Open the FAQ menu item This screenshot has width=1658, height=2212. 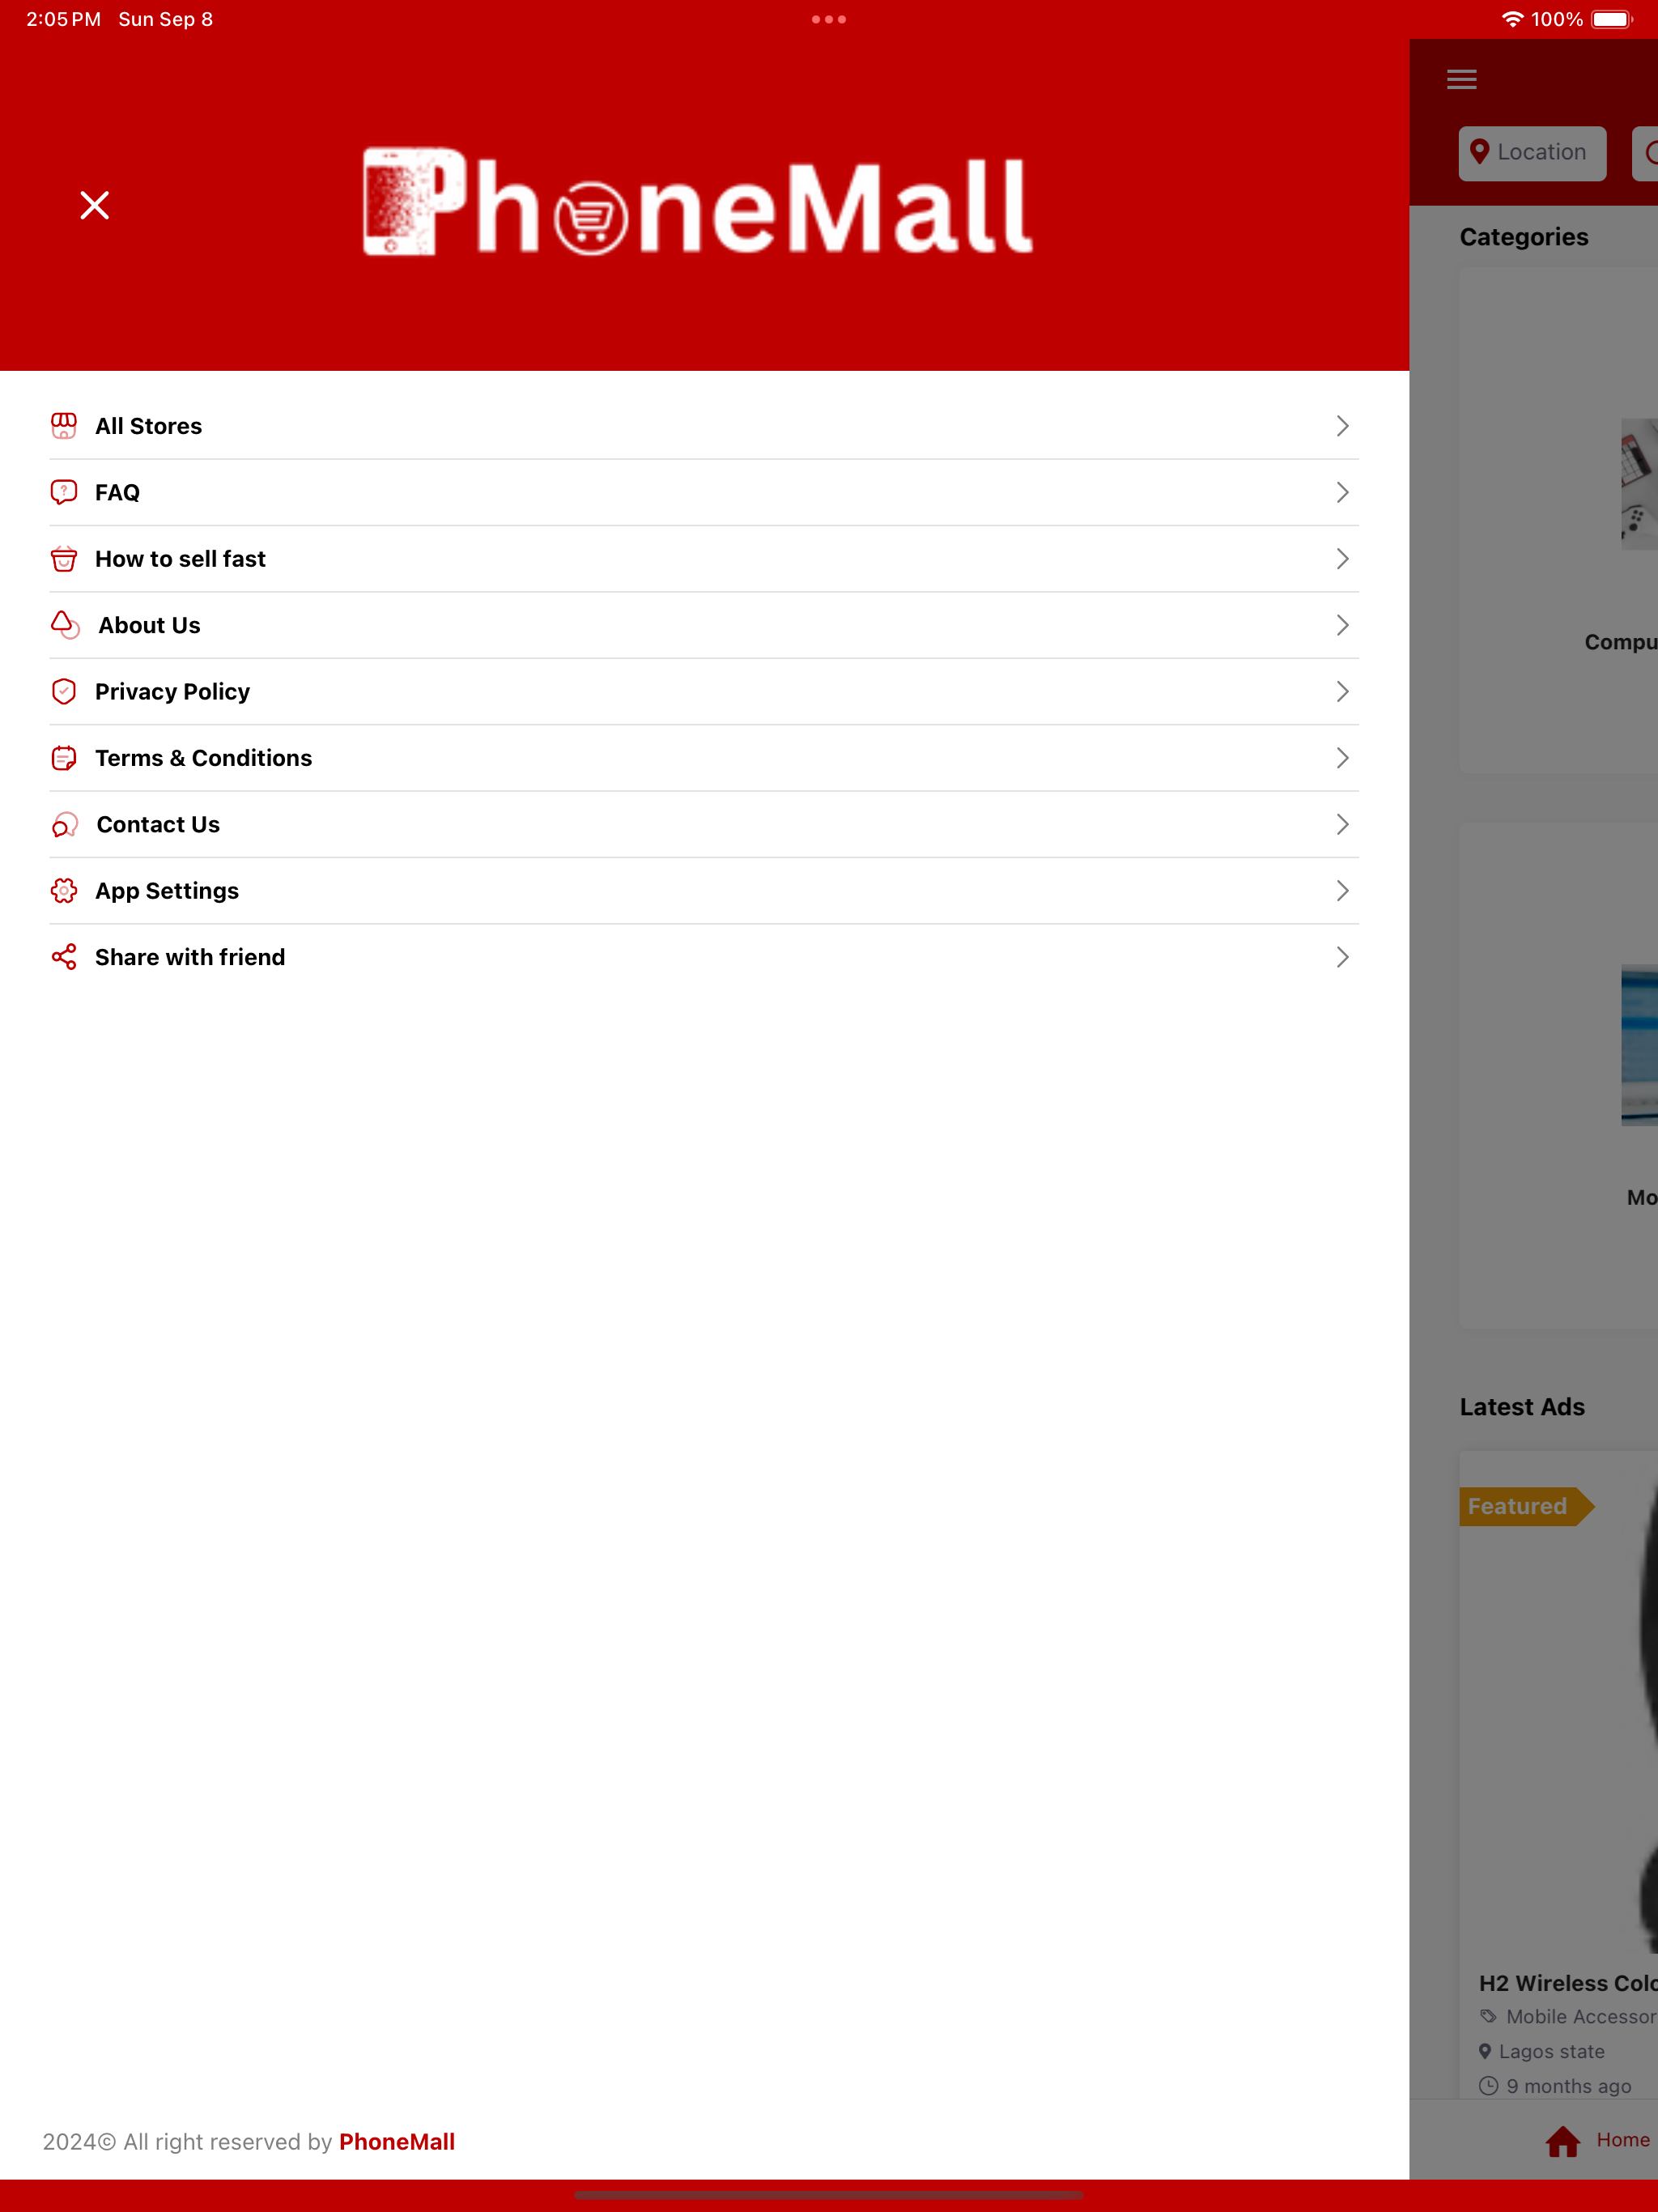click(704, 492)
